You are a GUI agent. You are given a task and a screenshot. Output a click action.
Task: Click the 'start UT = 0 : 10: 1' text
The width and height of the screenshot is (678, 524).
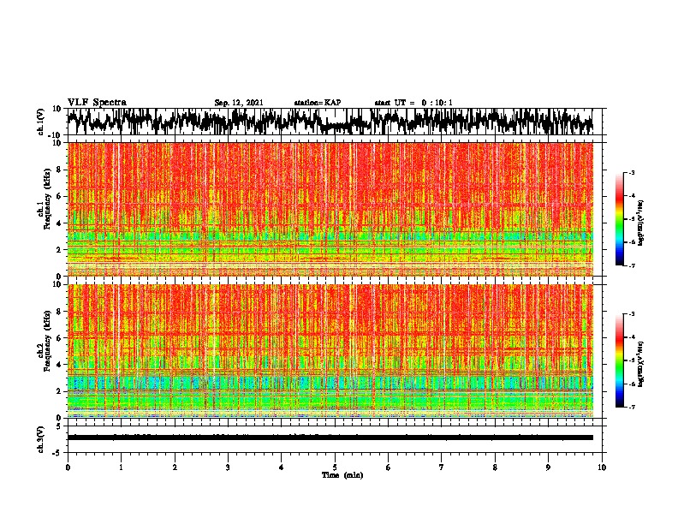coord(413,103)
